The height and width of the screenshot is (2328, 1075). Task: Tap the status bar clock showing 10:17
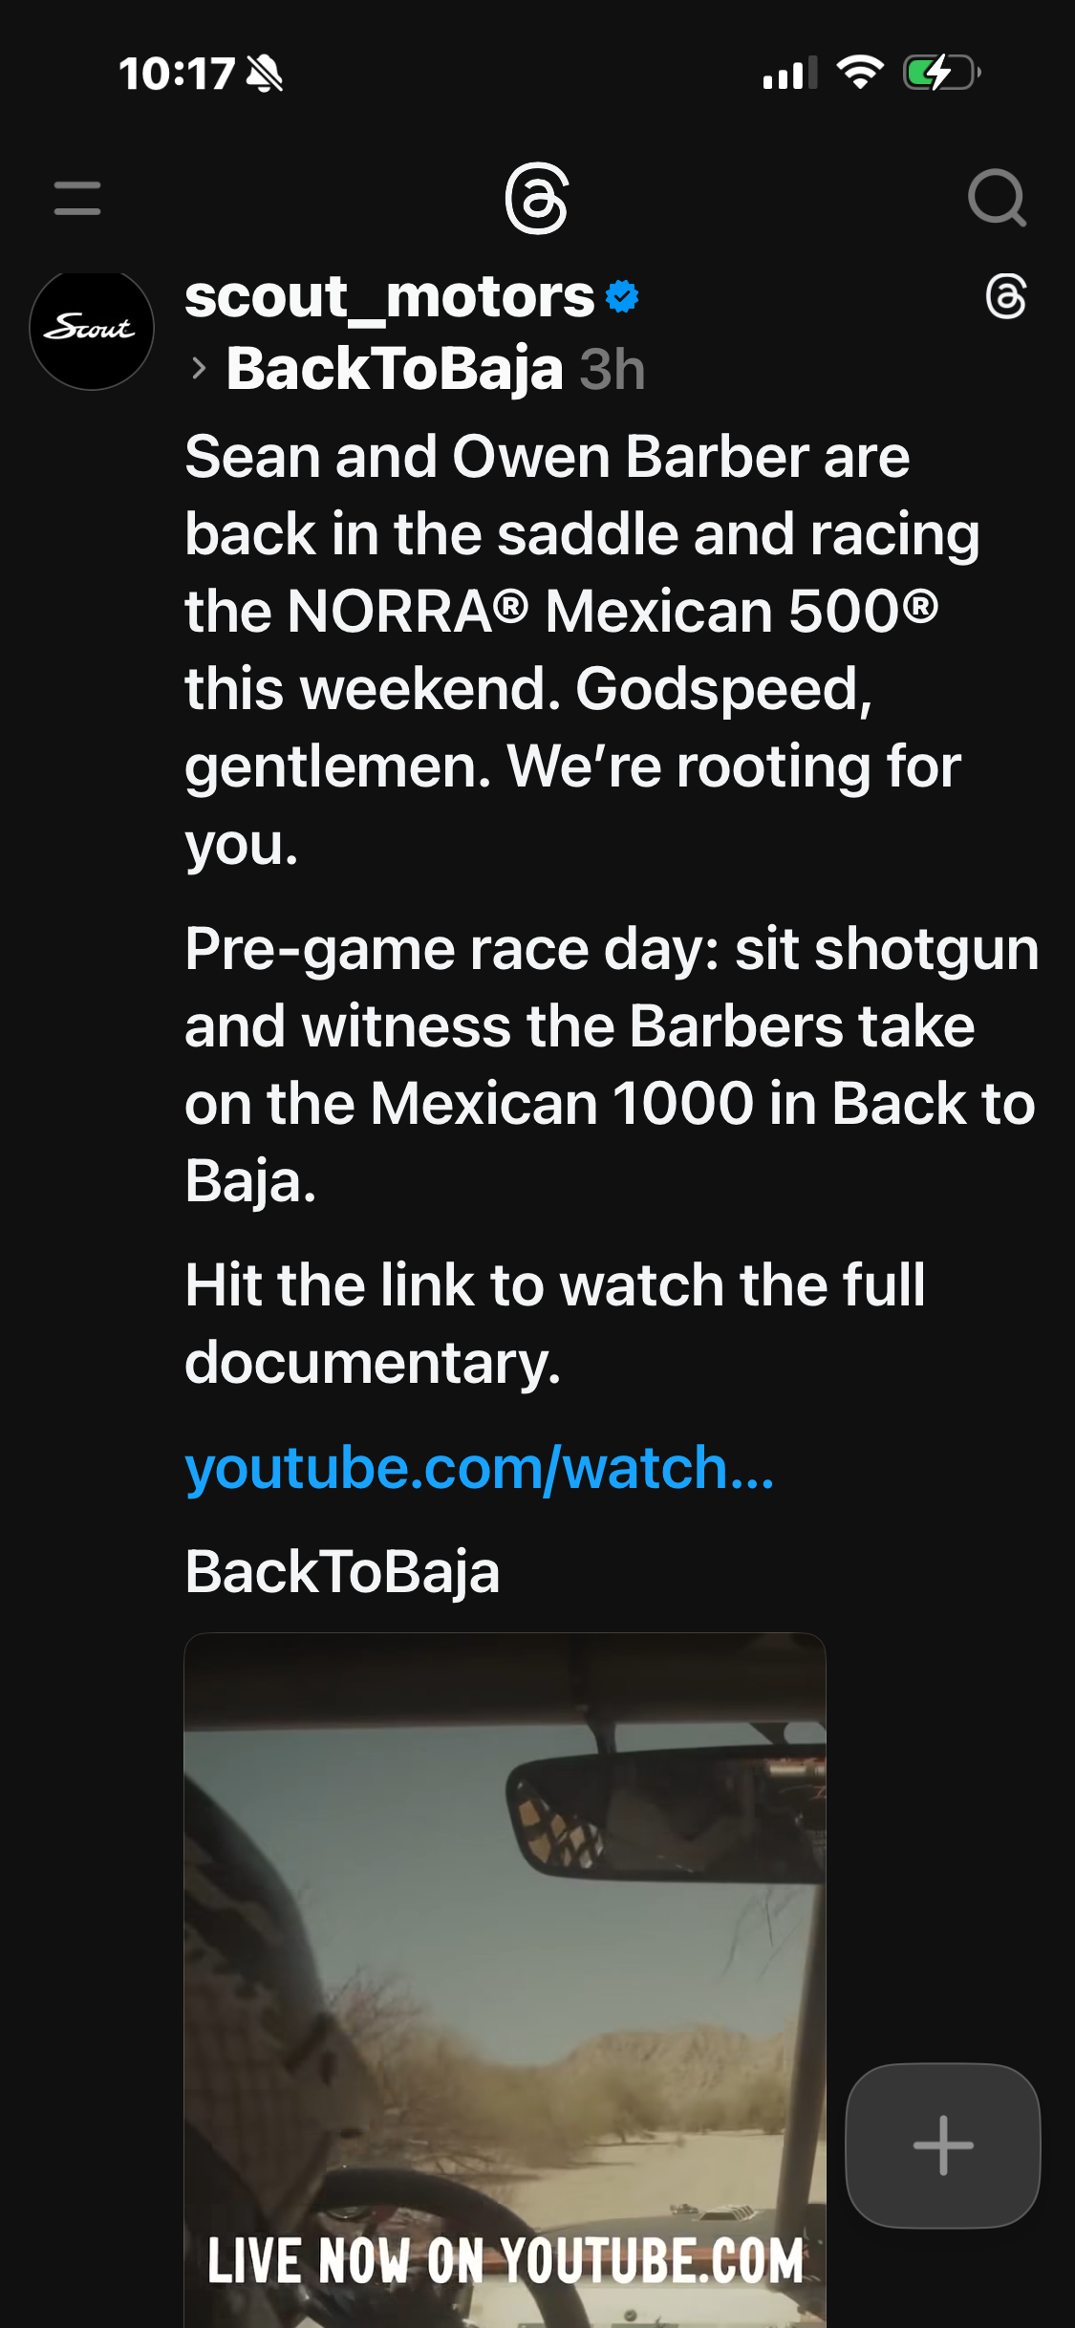(x=177, y=74)
